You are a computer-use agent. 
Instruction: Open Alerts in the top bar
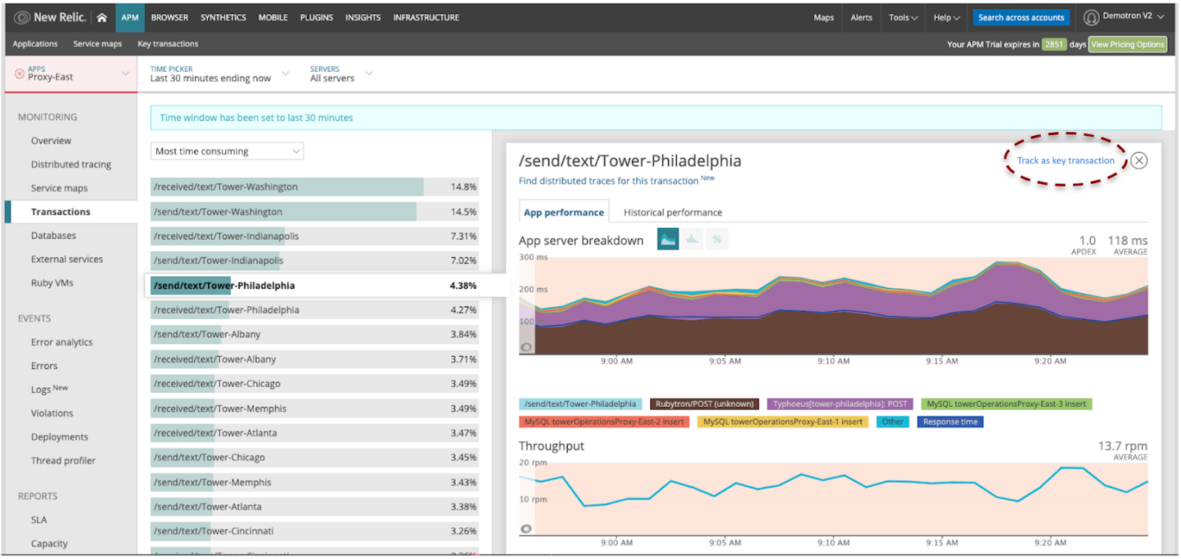tap(861, 18)
